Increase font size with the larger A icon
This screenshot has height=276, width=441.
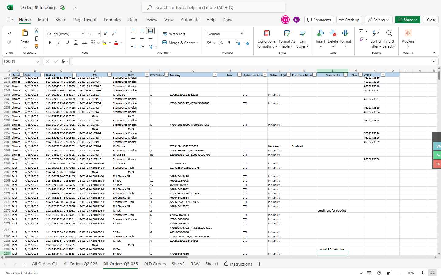tap(106, 34)
